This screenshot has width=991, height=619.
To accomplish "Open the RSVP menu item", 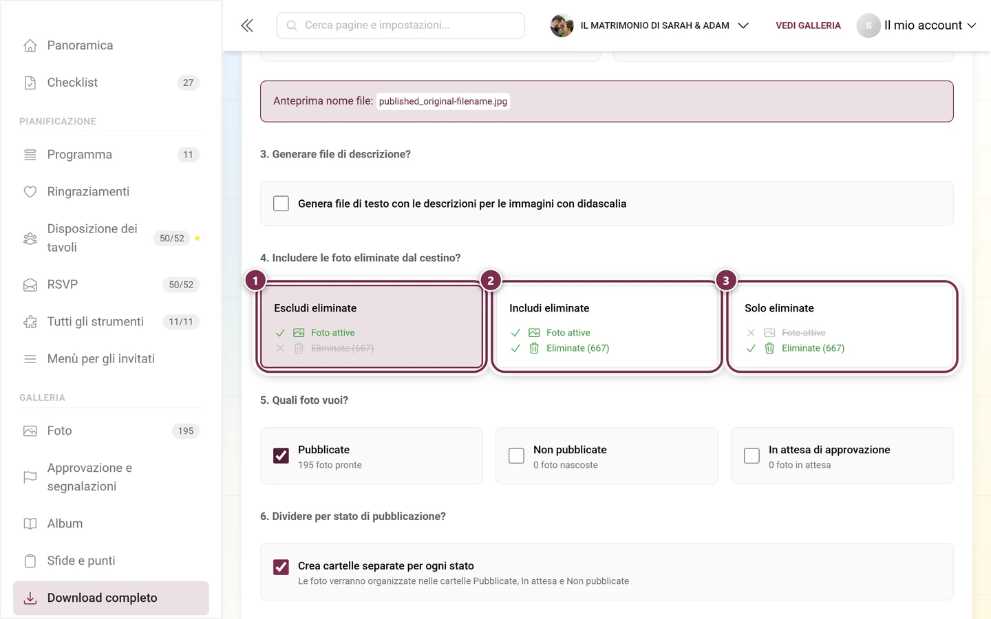I will click(x=111, y=285).
